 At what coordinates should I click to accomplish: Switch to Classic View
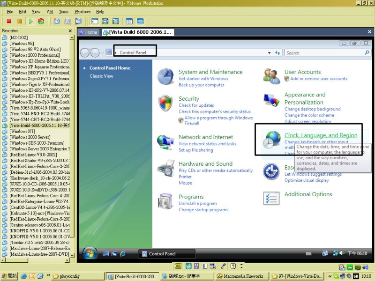[x=101, y=76]
